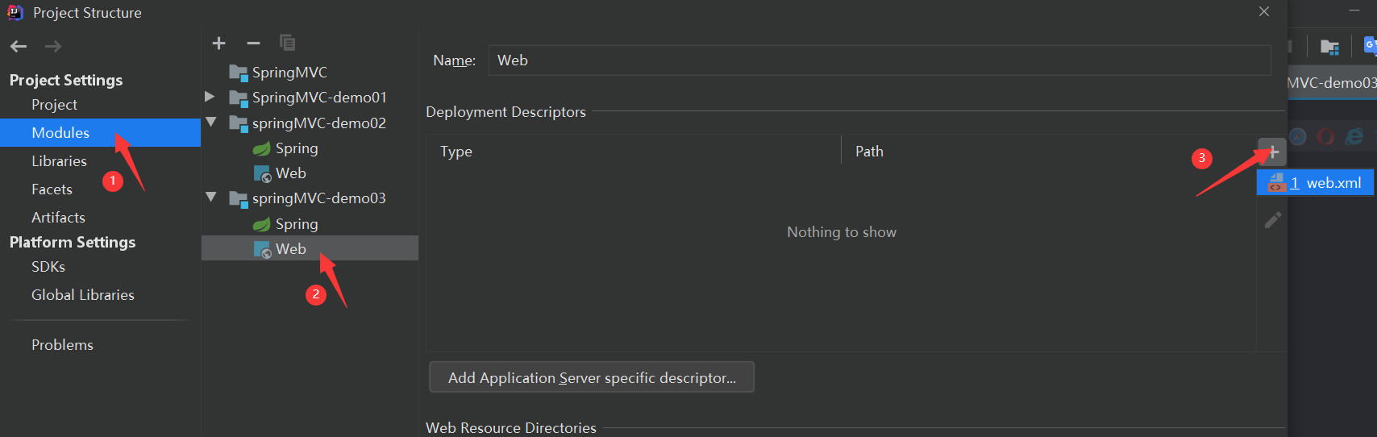Select the SpringMVC-demo01 module
Screen dimensions: 1377x437
click(x=308, y=98)
